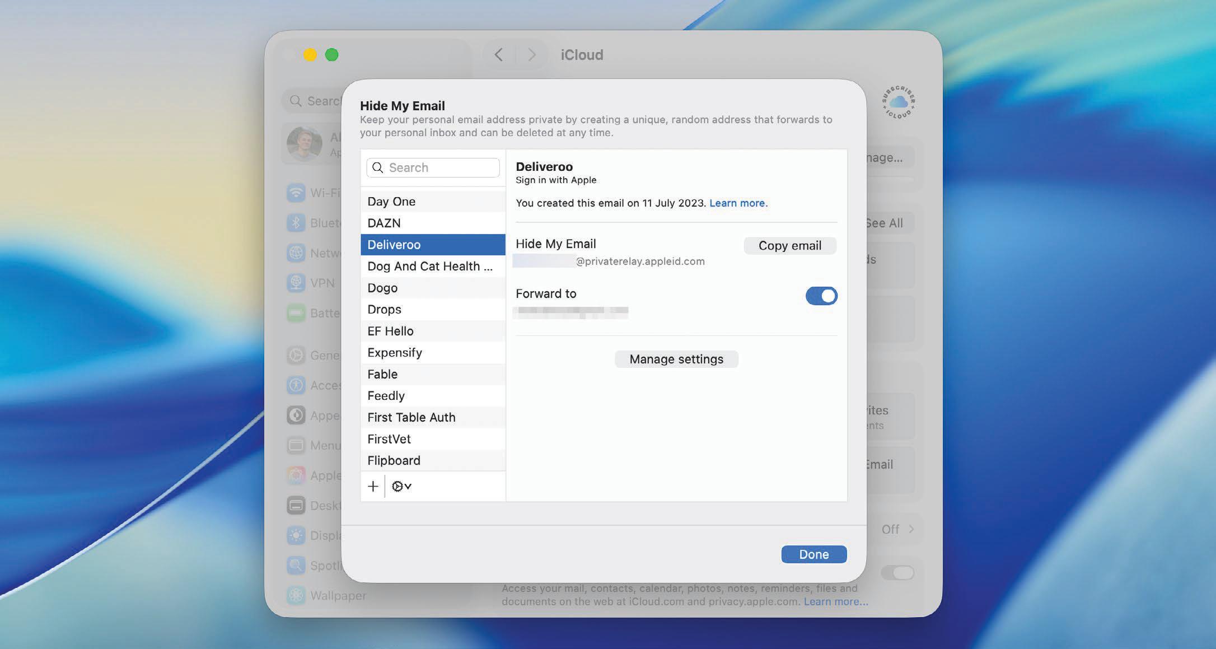Select DAZN in the list
This screenshot has width=1216, height=649.
(x=433, y=223)
